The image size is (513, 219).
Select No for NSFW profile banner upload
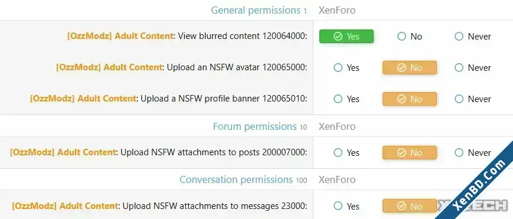point(410,99)
